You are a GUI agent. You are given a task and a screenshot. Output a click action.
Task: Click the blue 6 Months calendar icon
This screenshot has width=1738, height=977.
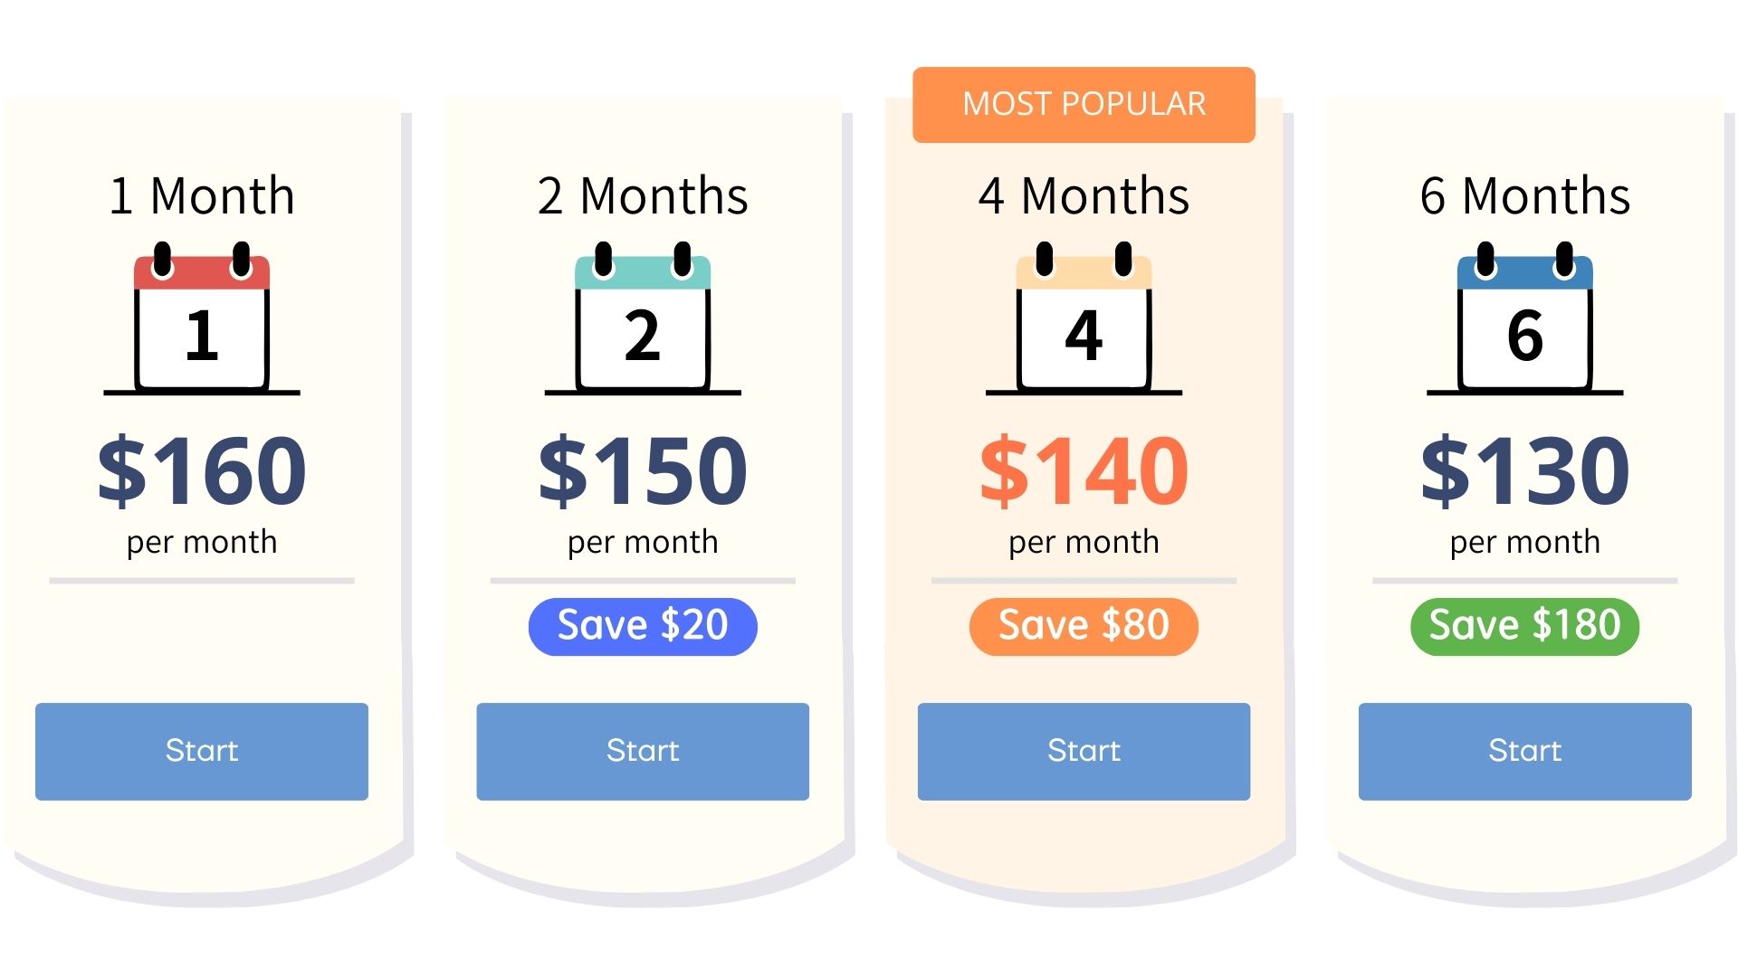(1524, 321)
